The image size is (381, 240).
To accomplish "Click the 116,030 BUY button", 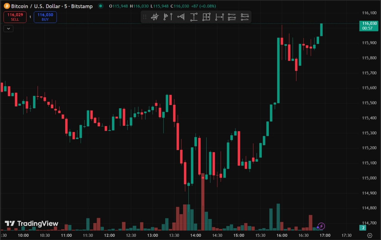I will tap(45, 17).
